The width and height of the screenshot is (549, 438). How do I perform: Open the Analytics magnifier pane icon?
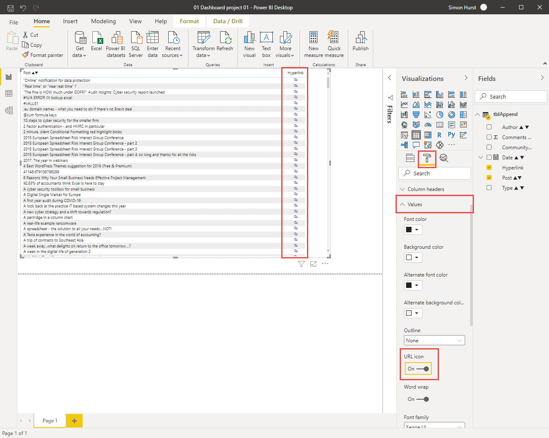444,158
